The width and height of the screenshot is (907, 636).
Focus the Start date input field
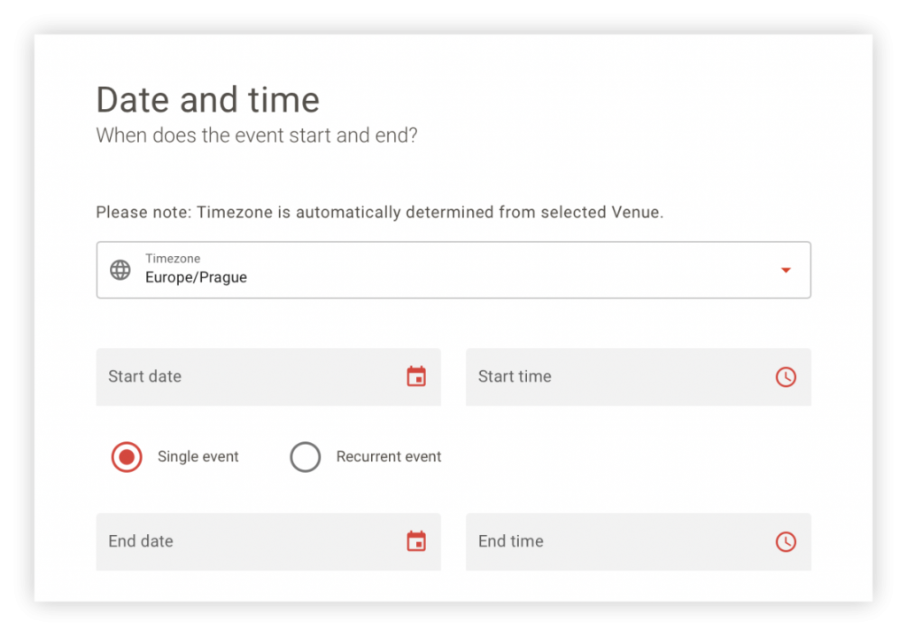268,376
